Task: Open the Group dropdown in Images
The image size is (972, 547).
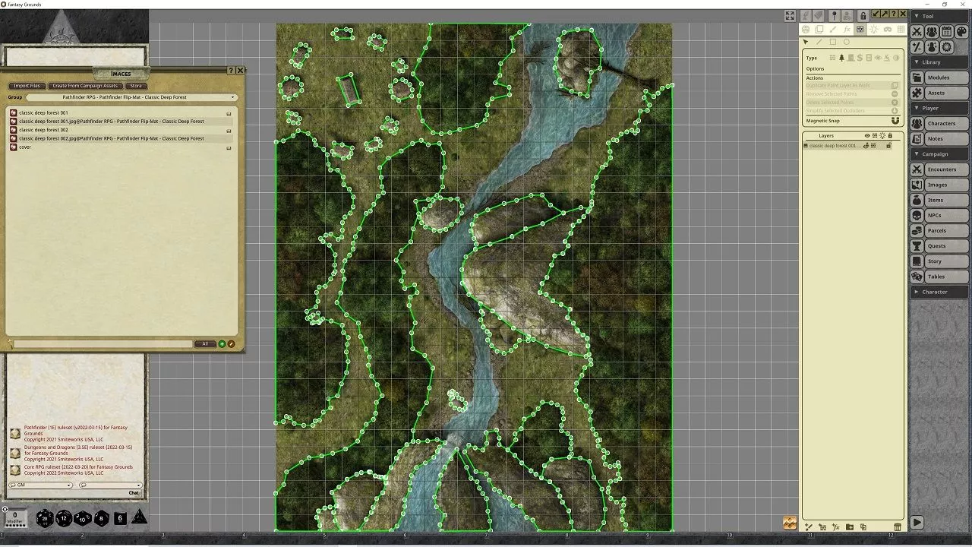Action: coord(132,97)
